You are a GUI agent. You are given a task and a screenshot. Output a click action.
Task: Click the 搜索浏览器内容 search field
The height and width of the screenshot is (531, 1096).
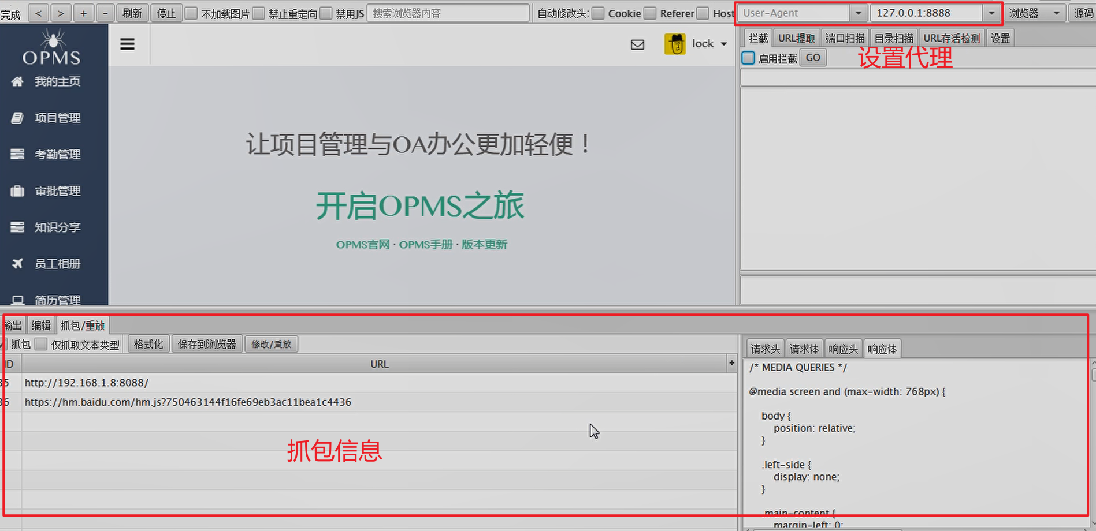[448, 13]
